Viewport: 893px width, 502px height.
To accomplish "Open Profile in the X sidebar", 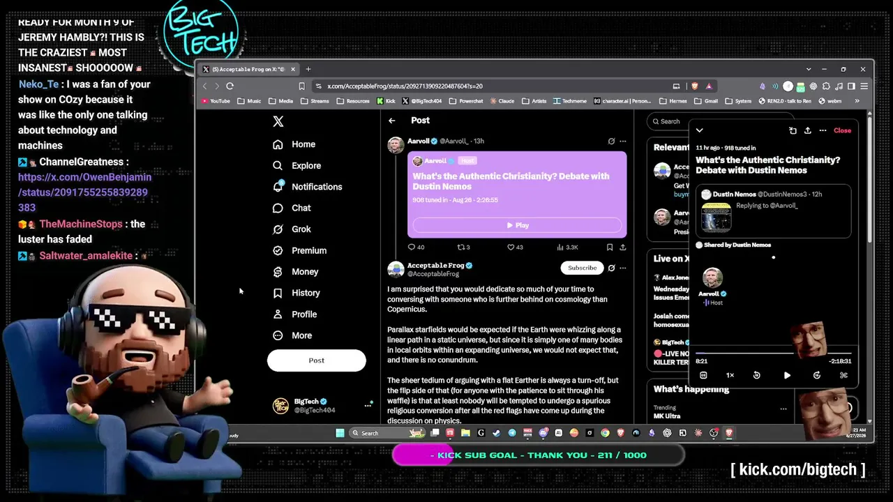I will pos(294,314).
